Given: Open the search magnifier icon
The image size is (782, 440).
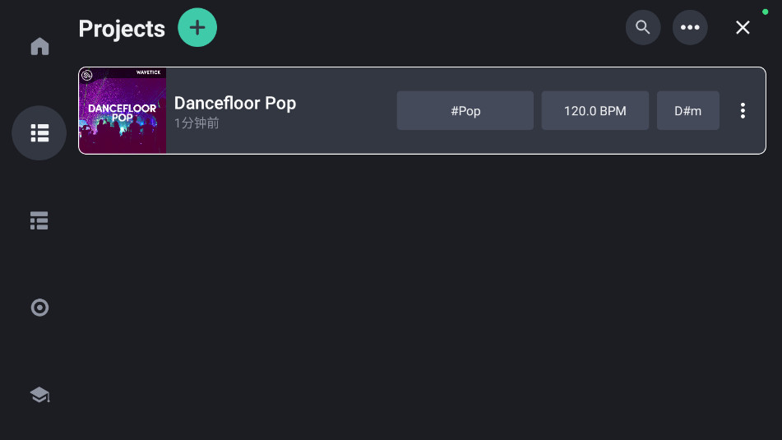Looking at the screenshot, I should pos(643,28).
